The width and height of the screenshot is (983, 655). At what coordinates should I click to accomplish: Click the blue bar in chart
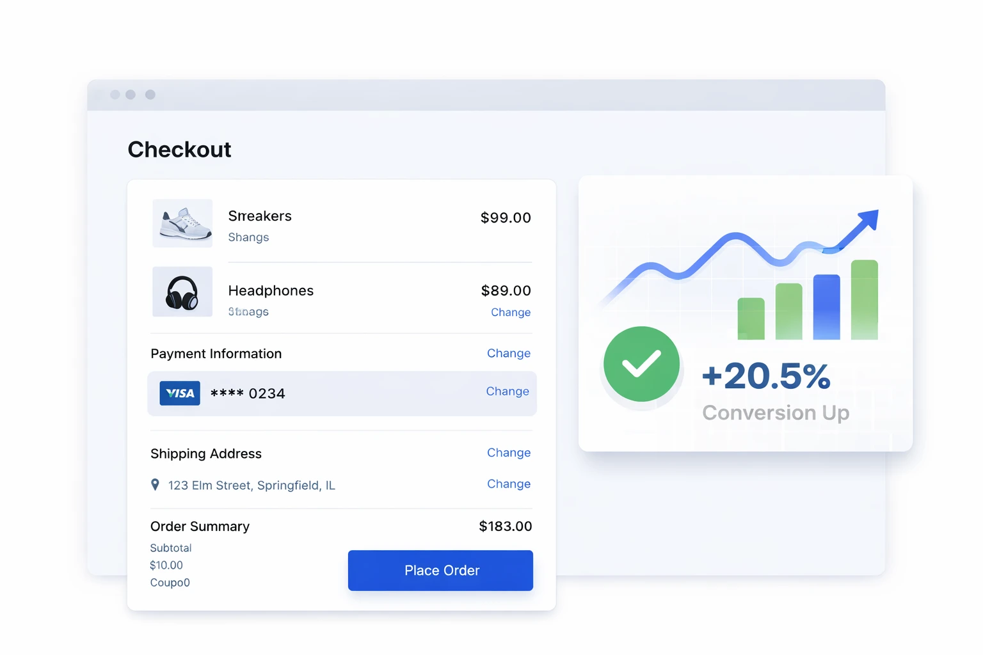coord(826,307)
